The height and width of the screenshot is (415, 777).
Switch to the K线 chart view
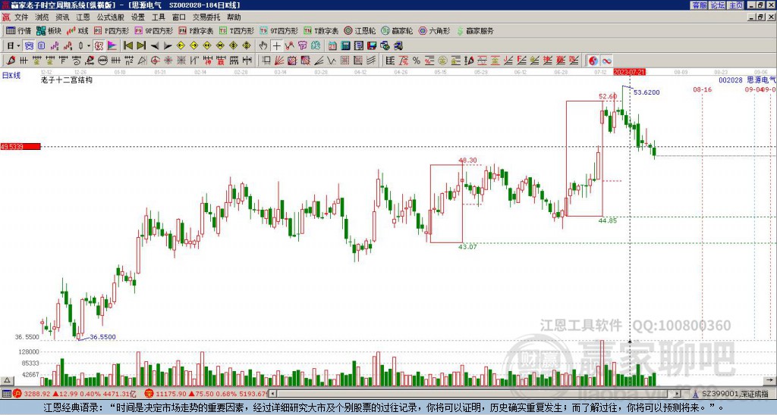click(77, 30)
